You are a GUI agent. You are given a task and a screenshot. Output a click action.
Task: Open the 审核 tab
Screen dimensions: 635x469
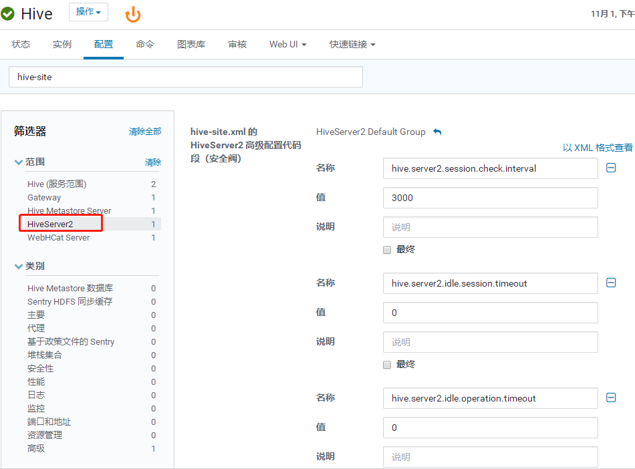[x=237, y=45]
